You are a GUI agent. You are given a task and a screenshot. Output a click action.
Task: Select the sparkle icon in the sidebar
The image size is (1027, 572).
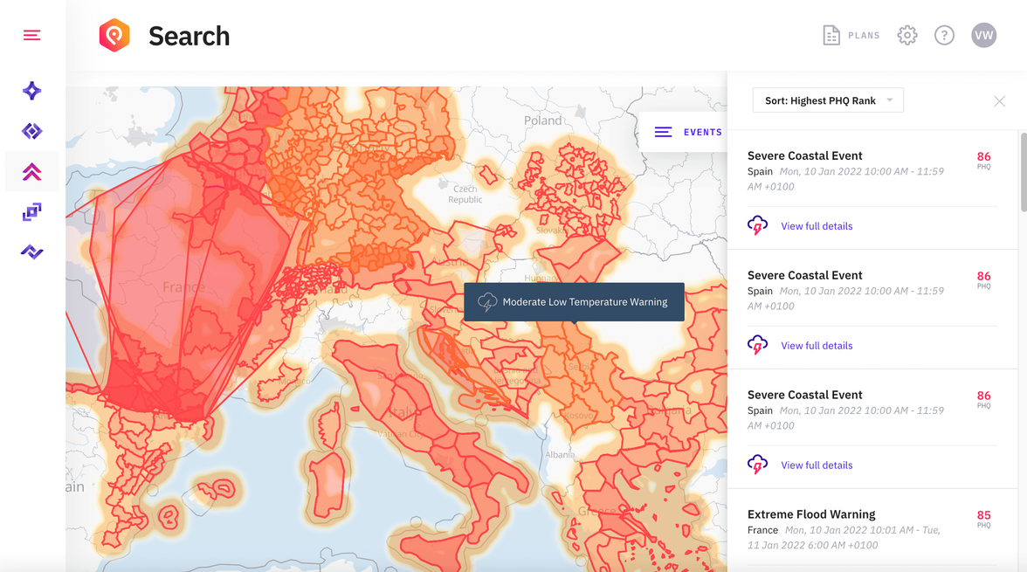31,90
